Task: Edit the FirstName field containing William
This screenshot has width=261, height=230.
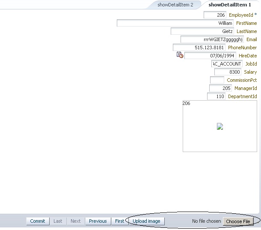Action: point(175,23)
